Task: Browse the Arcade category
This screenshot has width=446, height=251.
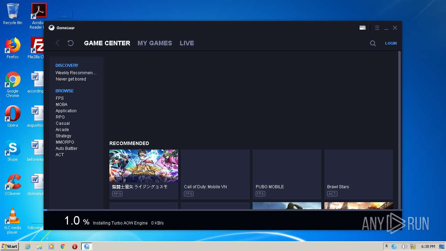Action: click(62, 130)
